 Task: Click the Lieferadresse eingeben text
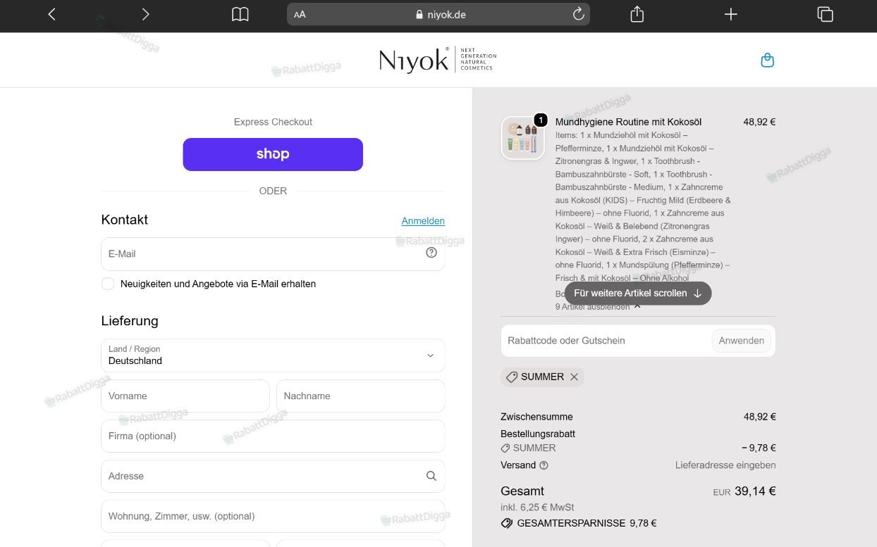click(725, 465)
